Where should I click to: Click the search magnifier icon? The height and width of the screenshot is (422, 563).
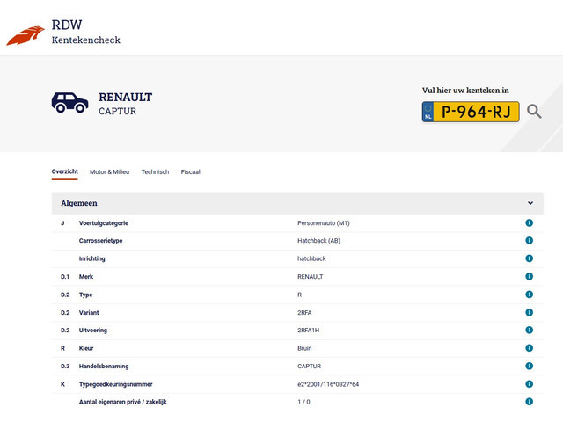[x=534, y=112]
